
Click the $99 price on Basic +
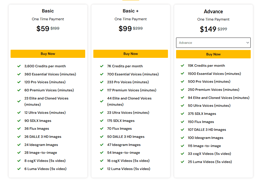click(x=125, y=28)
